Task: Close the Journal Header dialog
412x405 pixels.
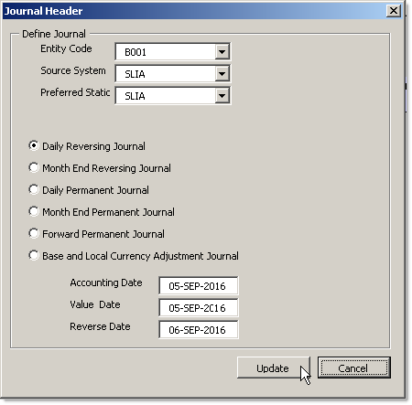Action: [x=394, y=11]
